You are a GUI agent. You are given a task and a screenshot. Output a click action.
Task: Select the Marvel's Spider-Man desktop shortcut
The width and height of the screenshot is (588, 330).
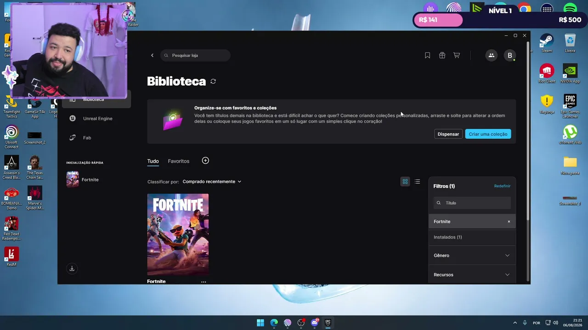[34, 198]
